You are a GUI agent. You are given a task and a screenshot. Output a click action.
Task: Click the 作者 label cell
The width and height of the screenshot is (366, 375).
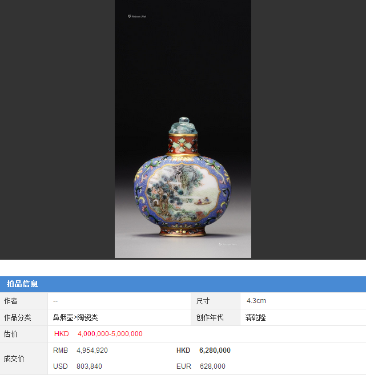23,301
